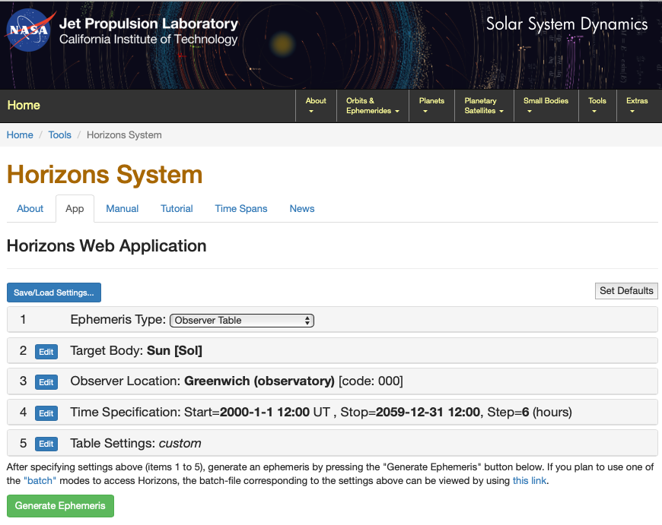Edit the Observer Location setting
Screen dimensions: 662x525
46,382
